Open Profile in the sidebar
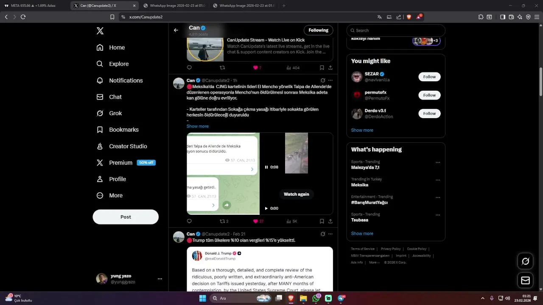 click(111, 179)
